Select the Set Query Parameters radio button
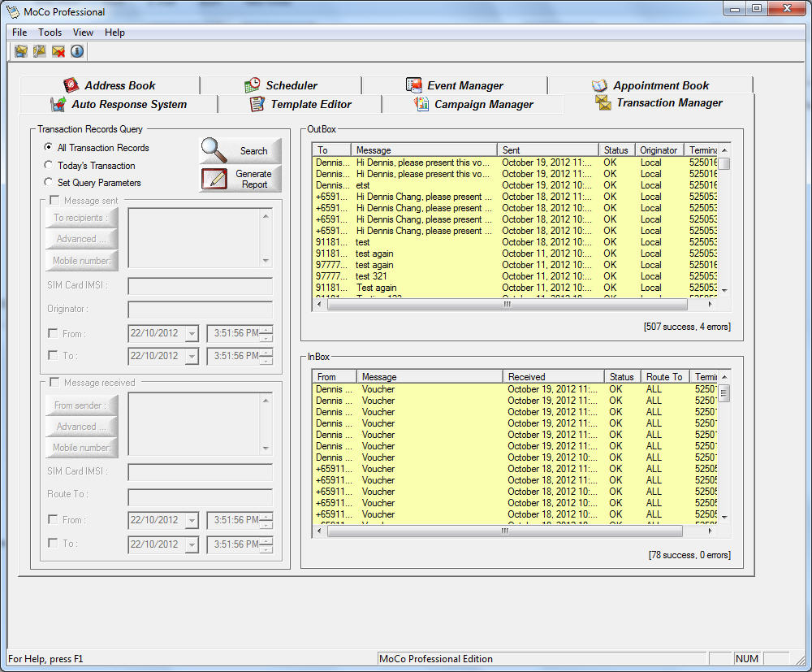 pyautogui.click(x=48, y=182)
